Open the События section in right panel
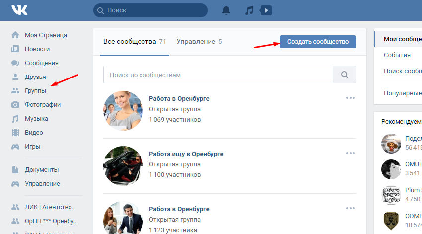Screen dimensions: 422x234 [x=397, y=55]
